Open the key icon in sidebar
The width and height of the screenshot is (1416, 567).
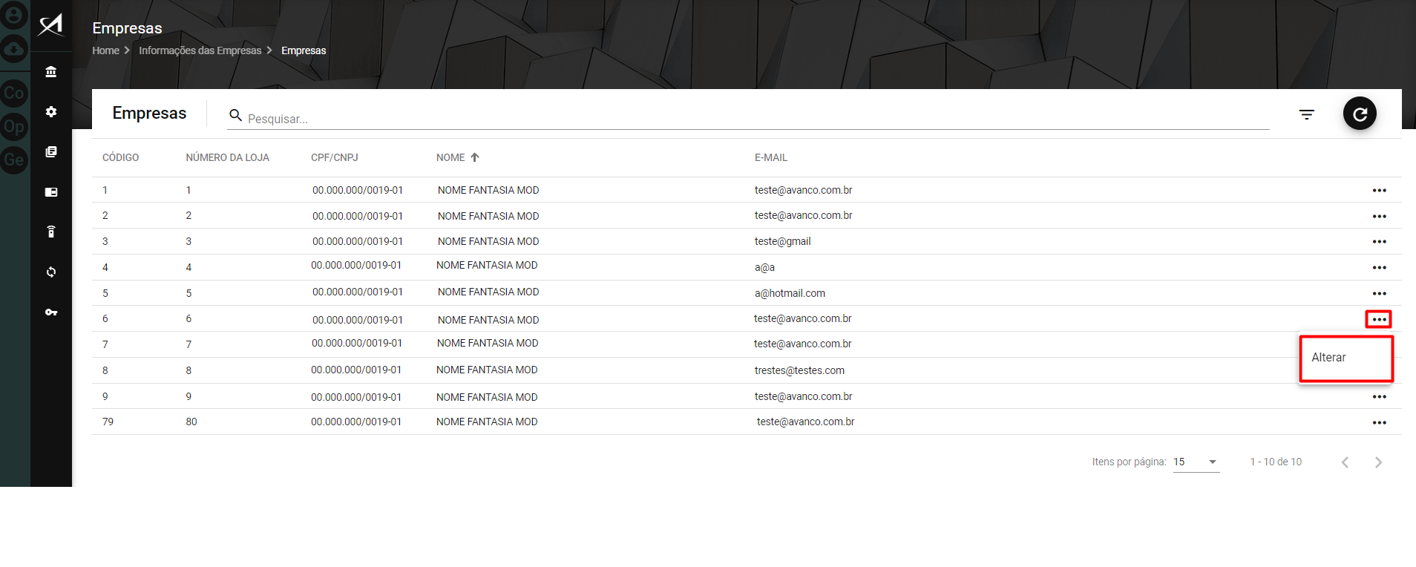point(50,312)
